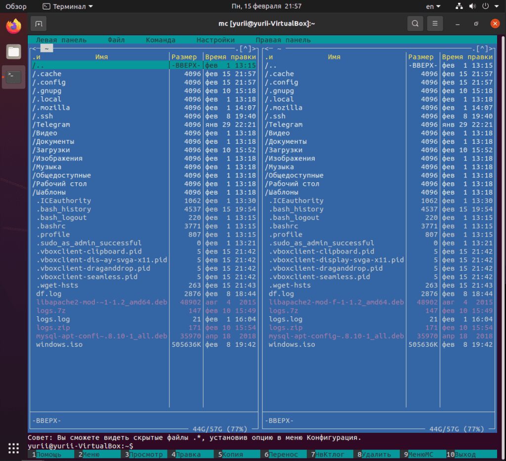Click the terminal search magnifier icon
The image size is (506, 461).
[x=415, y=23]
